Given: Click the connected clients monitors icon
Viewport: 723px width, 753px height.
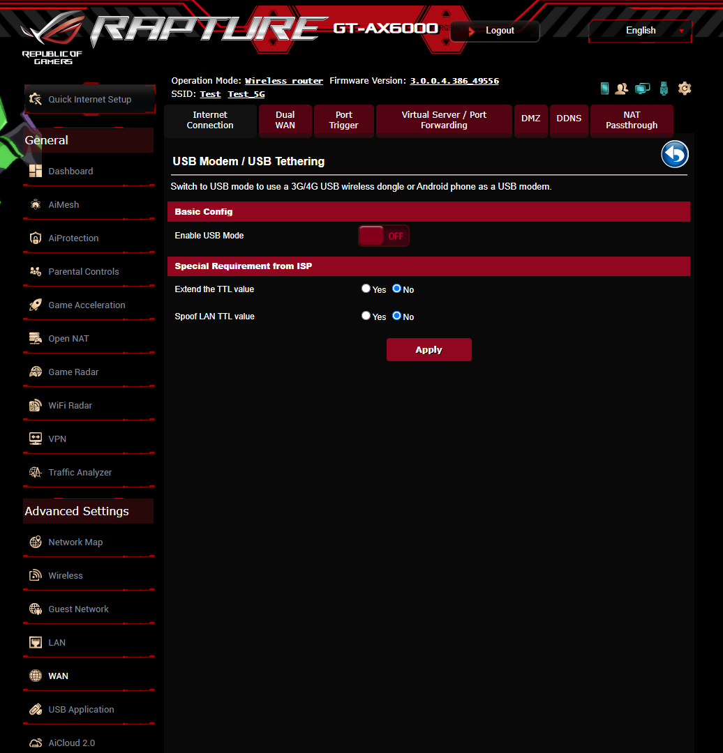Looking at the screenshot, I should tap(642, 89).
